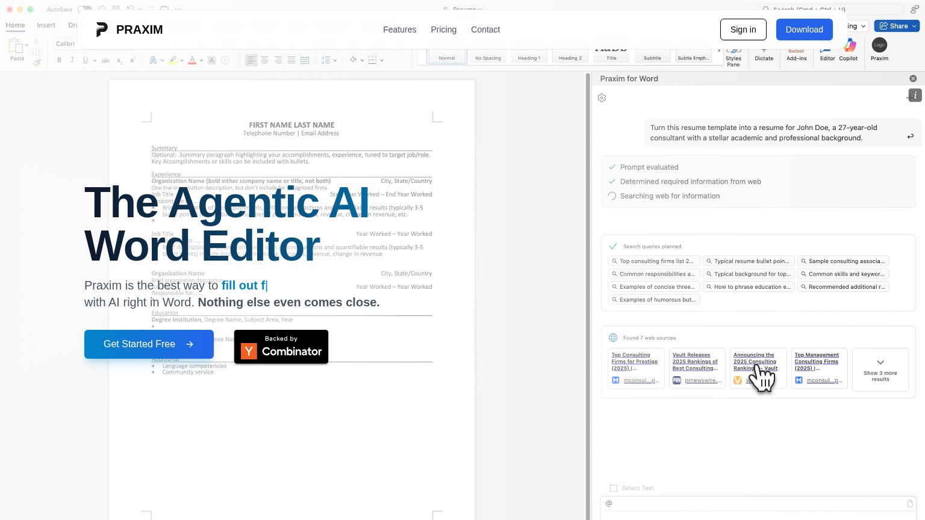The width and height of the screenshot is (925, 520).
Task: Open Praxim panel settings gear
Action: pos(602,97)
